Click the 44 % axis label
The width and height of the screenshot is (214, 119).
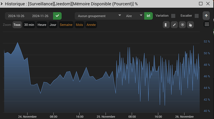tap(207, 88)
